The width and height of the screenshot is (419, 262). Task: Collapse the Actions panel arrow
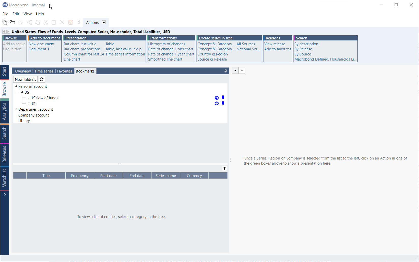[x=104, y=22]
